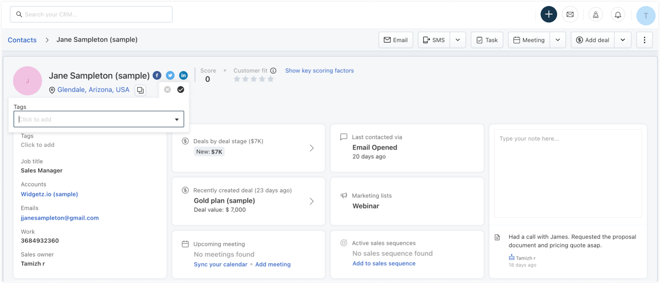Open the rocket onboarding icon
660x284 pixels.
(596, 15)
